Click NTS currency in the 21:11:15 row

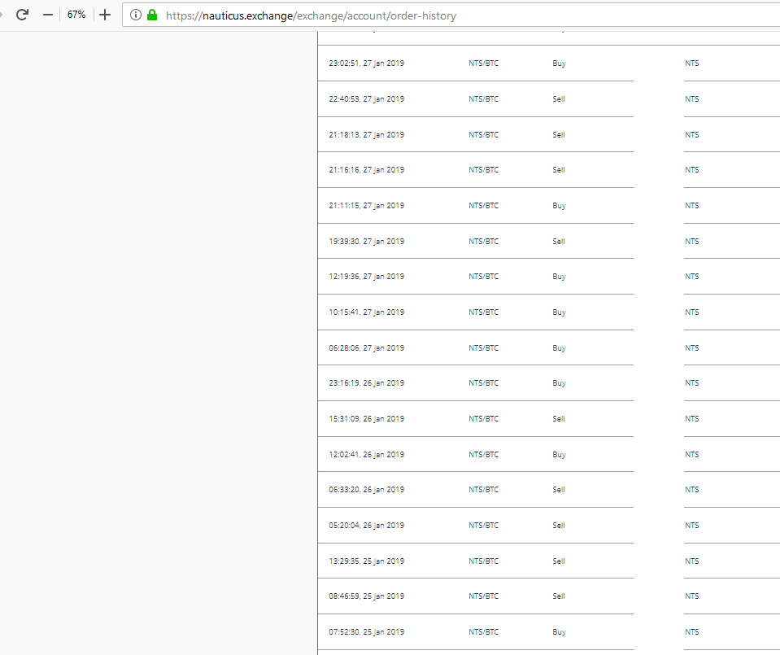692,206
